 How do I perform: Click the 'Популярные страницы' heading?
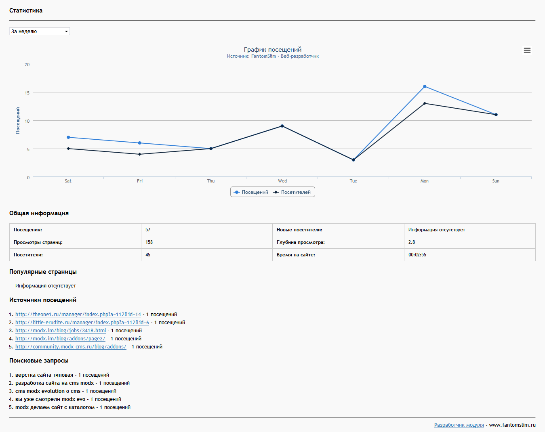point(43,272)
